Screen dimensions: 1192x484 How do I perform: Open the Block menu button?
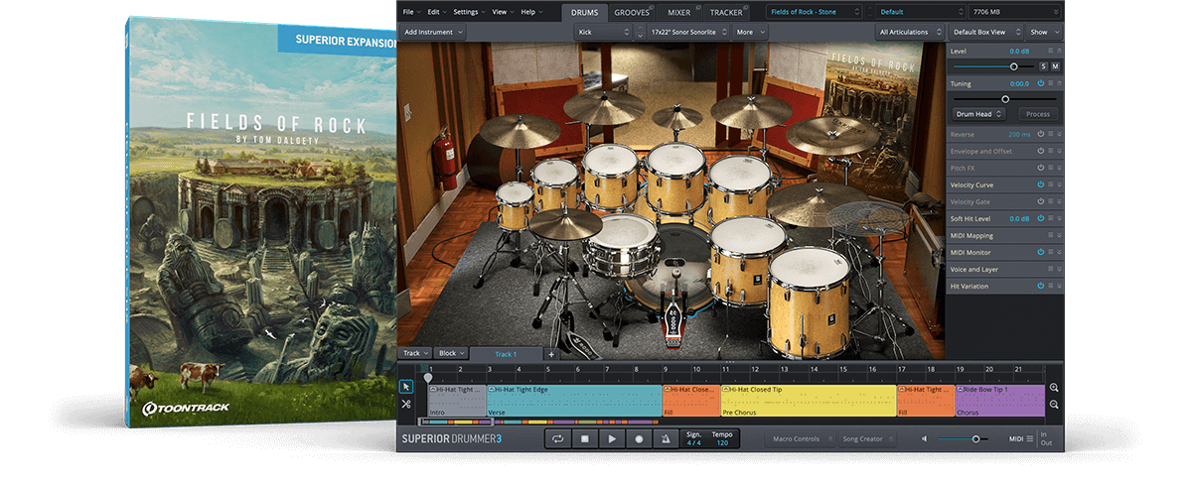click(451, 353)
